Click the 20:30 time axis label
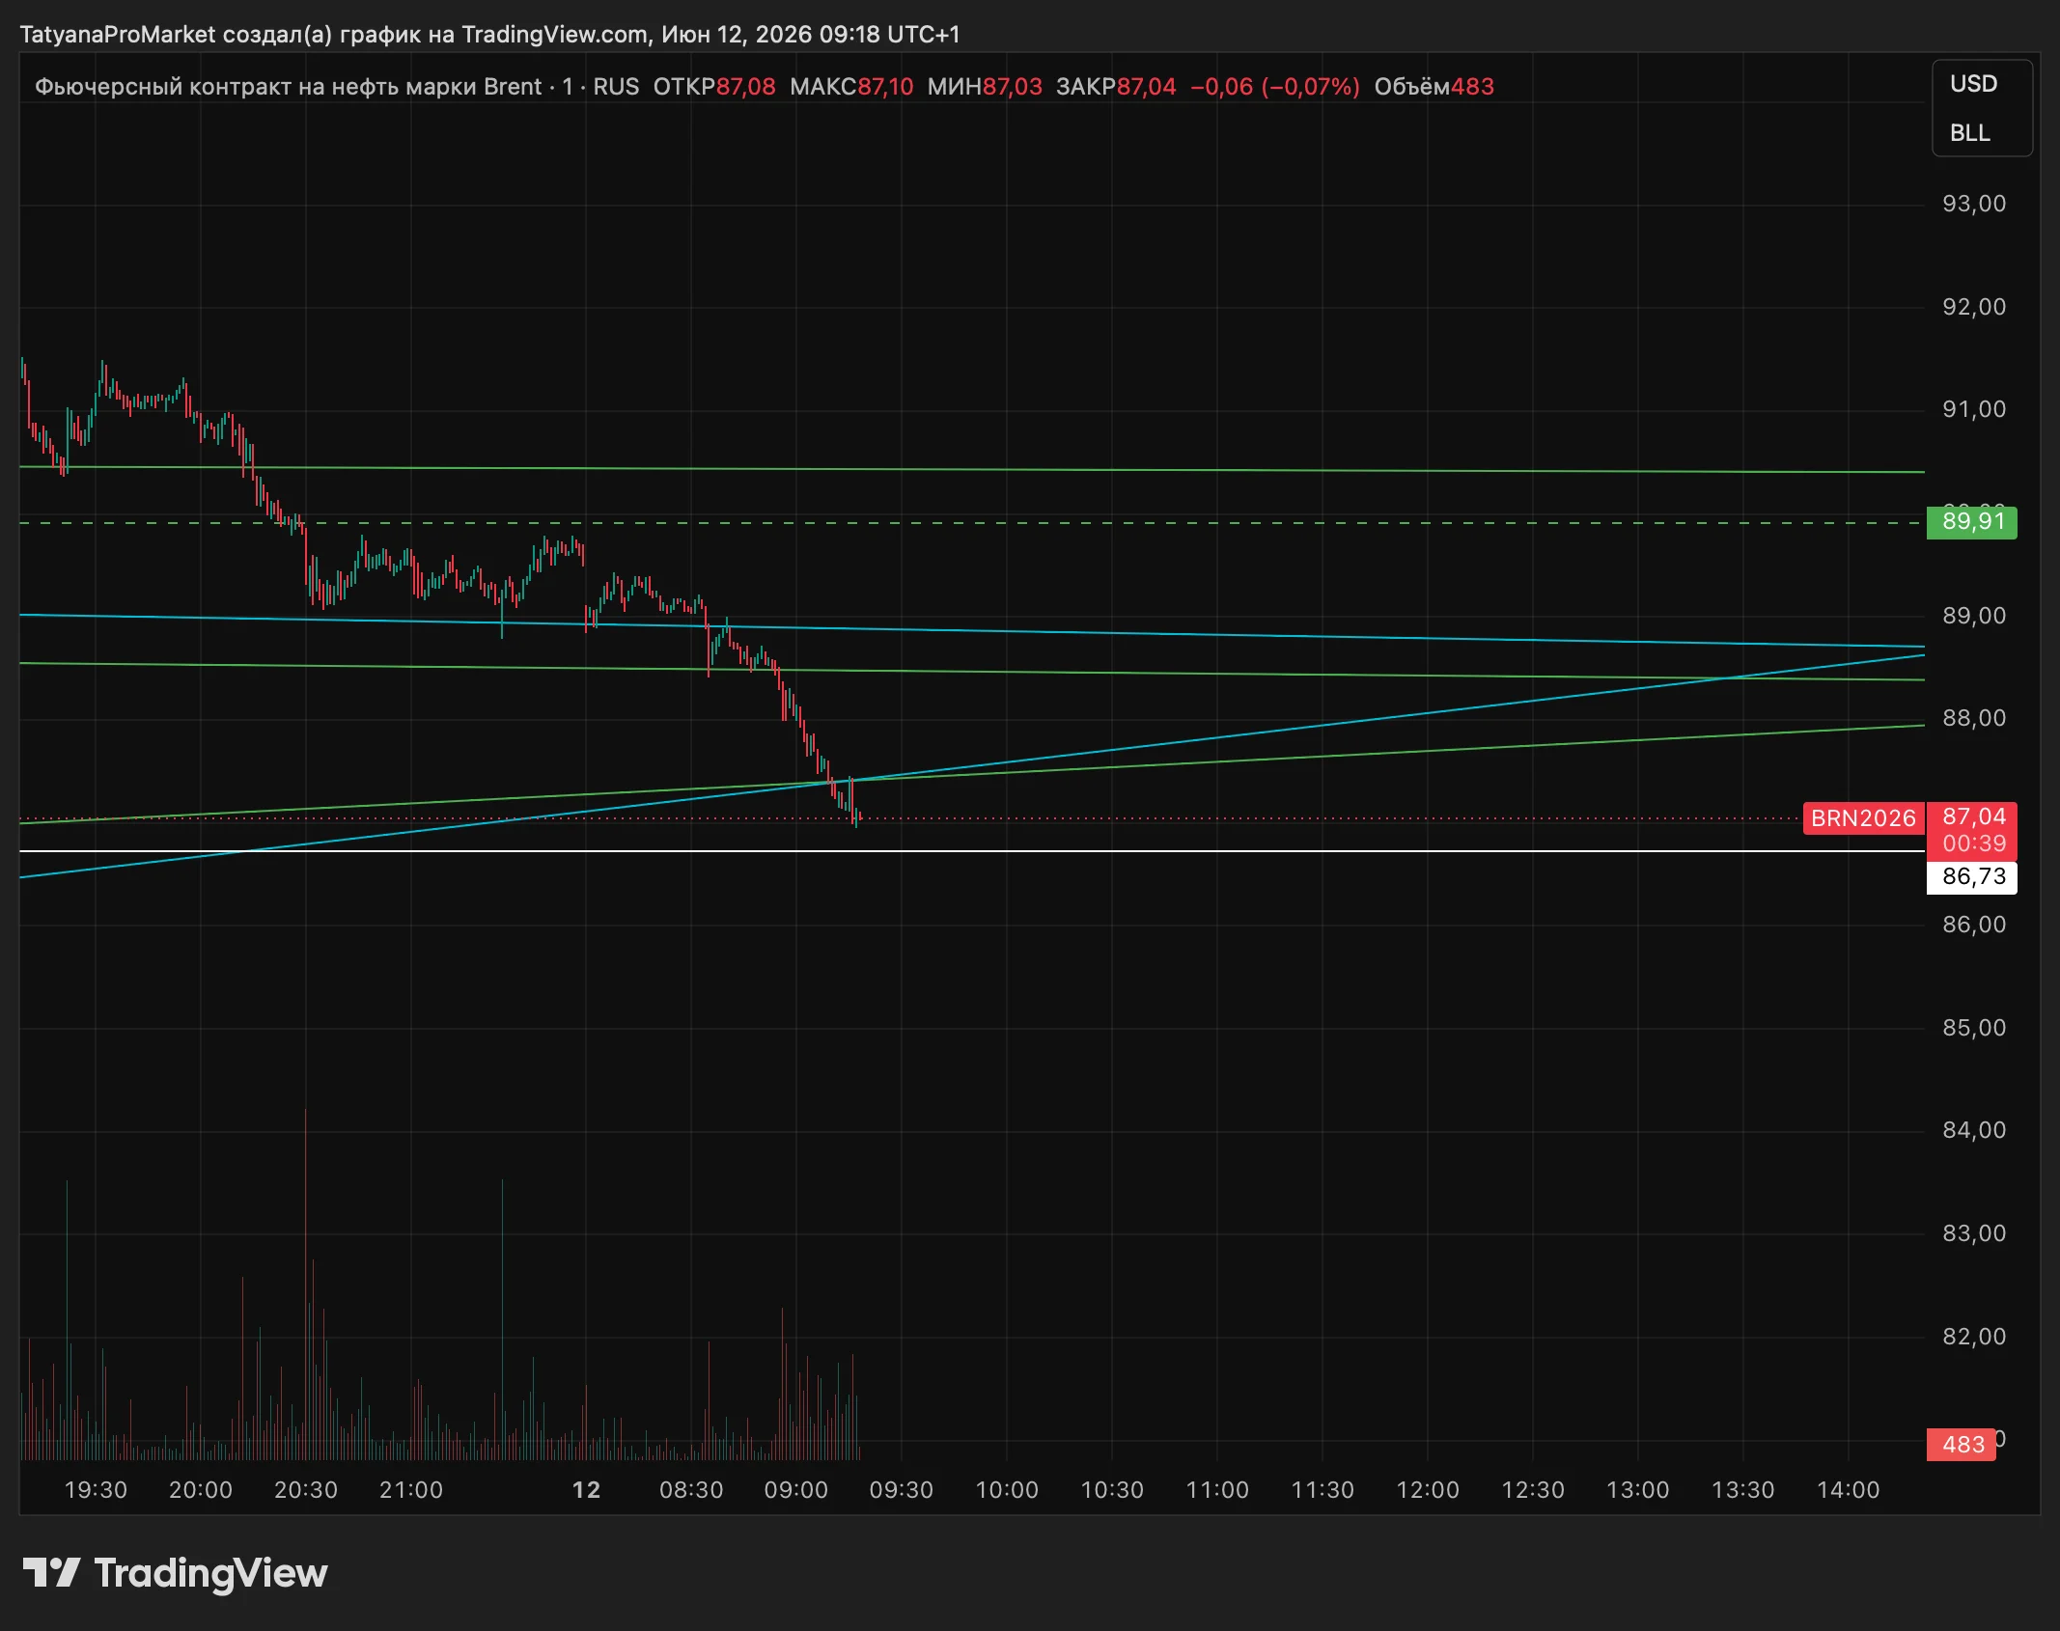Image resolution: width=2060 pixels, height=1631 pixels. (x=306, y=1490)
